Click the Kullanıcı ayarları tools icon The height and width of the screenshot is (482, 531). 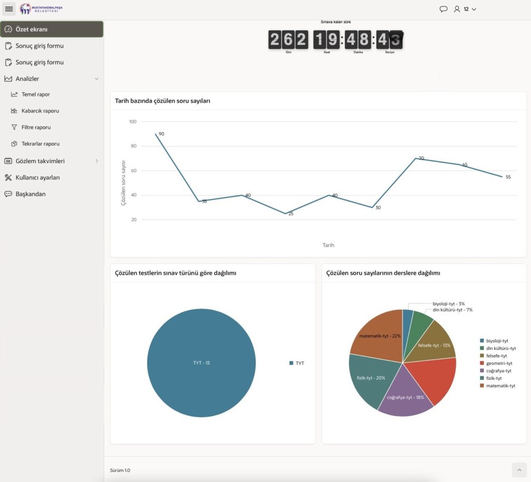8,177
